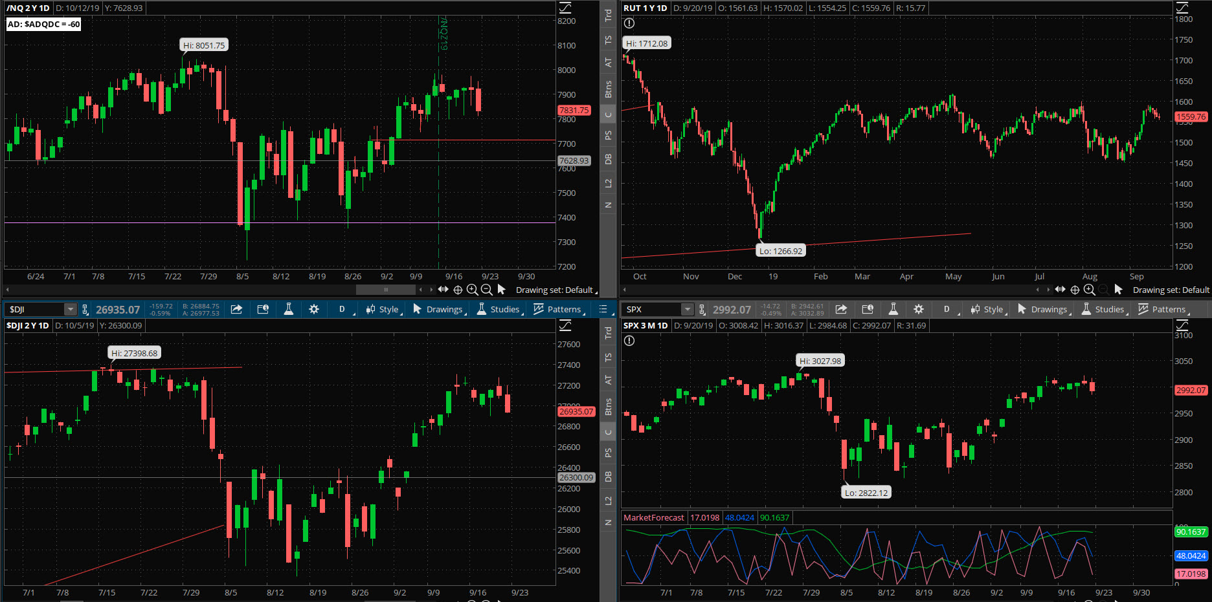Select C tab beside /NQ chart
The height and width of the screenshot is (602, 1212).
pos(608,114)
